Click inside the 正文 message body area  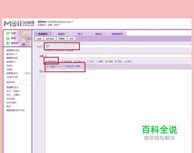tap(118, 111)
